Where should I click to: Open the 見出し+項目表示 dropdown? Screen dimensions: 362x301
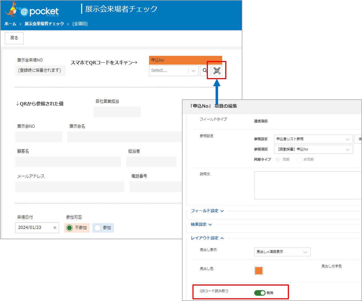282,252
